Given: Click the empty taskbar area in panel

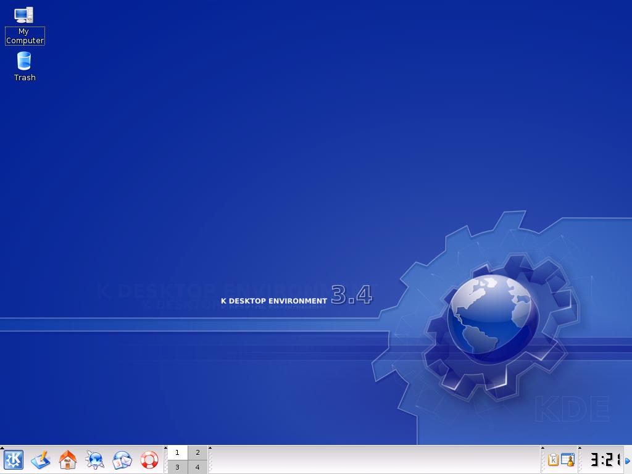Looking at the screenshot, I should 376,460.
